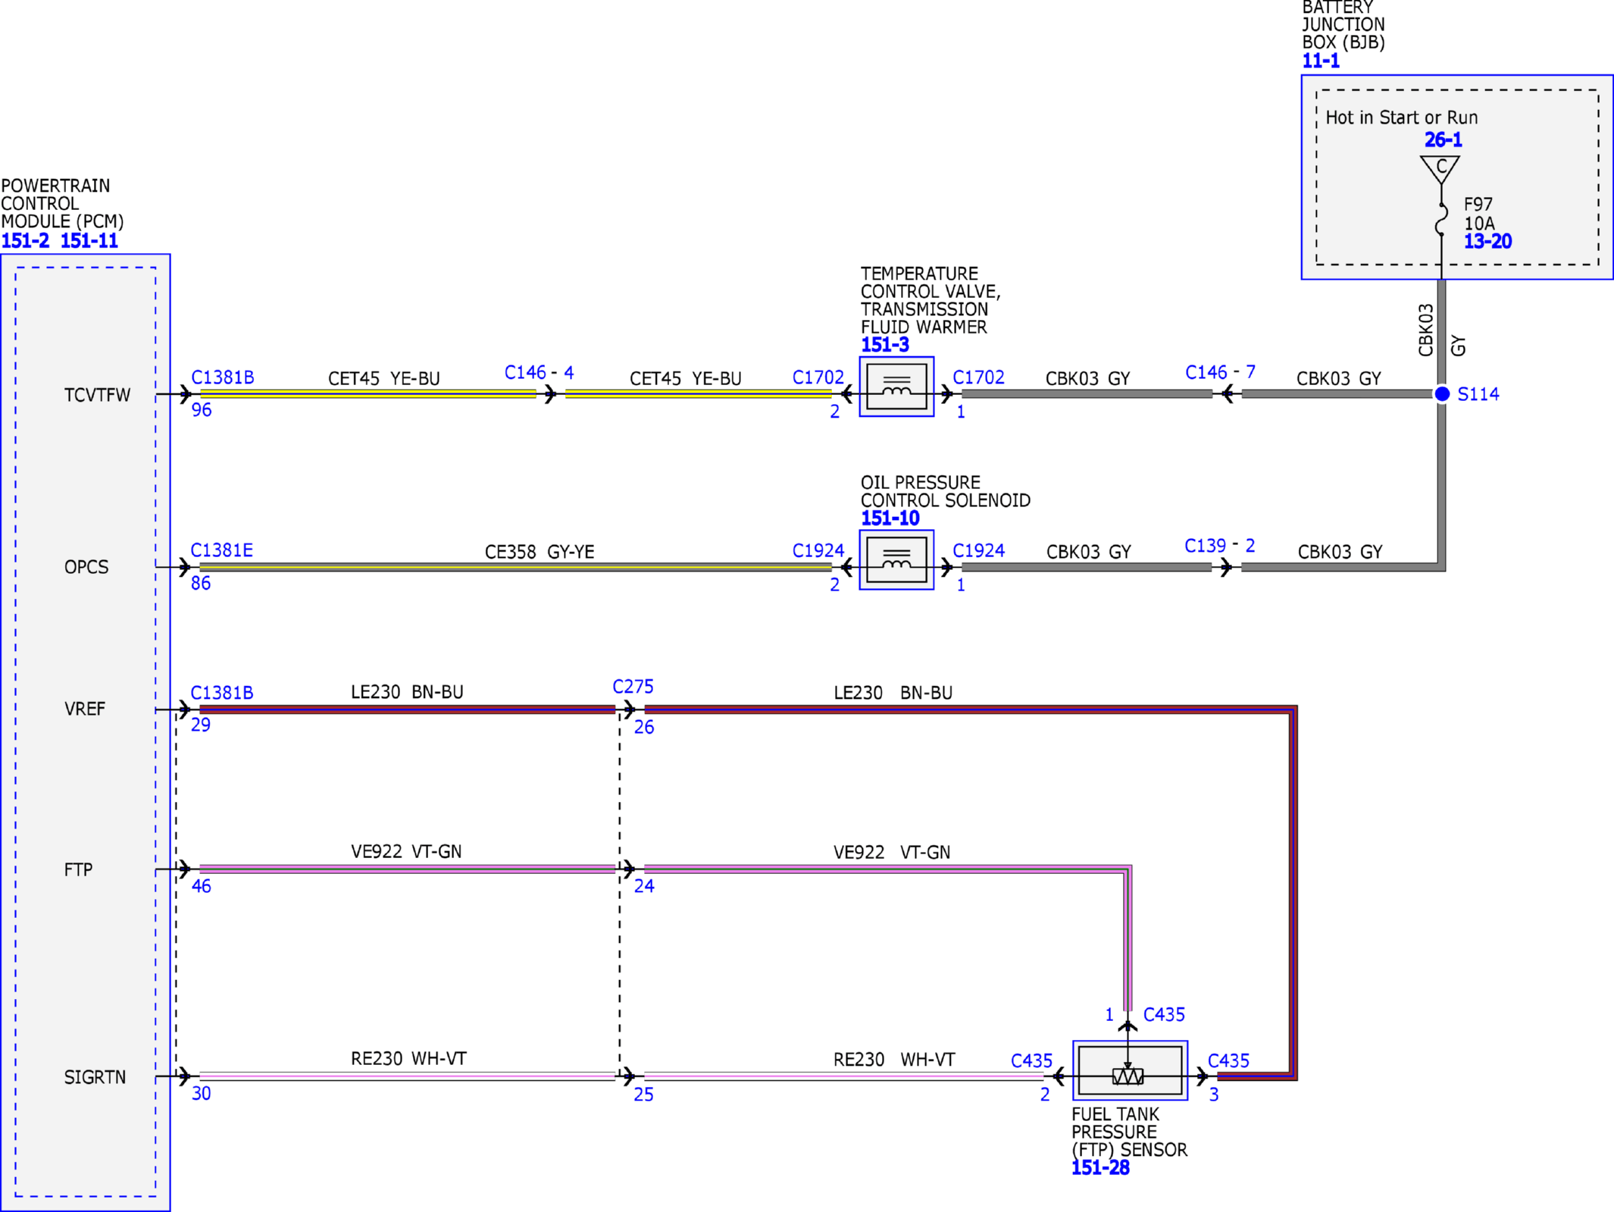The height and width of the screenshot is (1212, 1614).
Task: Click the temperature control valve solenoid symbol
Action: (x=896, y=387)
